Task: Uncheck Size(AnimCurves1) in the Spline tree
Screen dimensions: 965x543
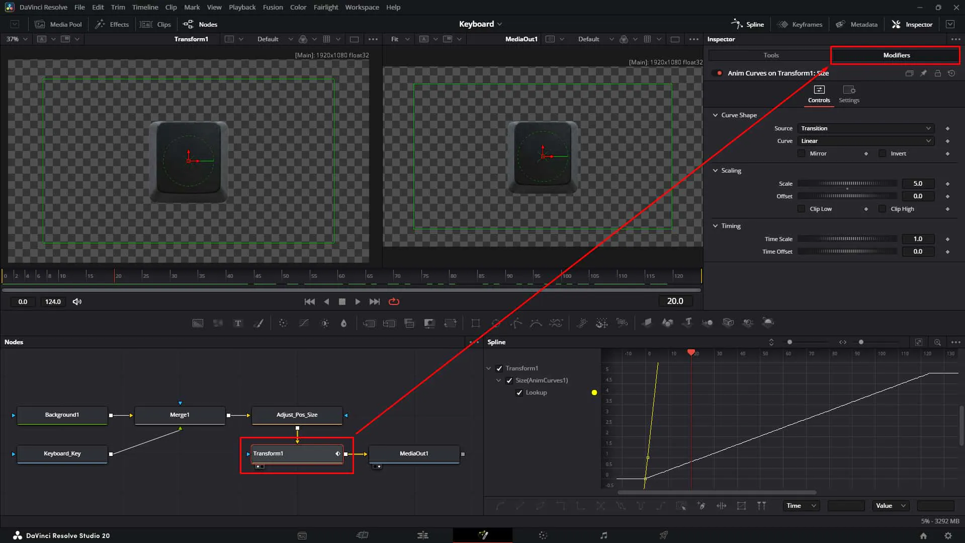Action: click(509, 380)
